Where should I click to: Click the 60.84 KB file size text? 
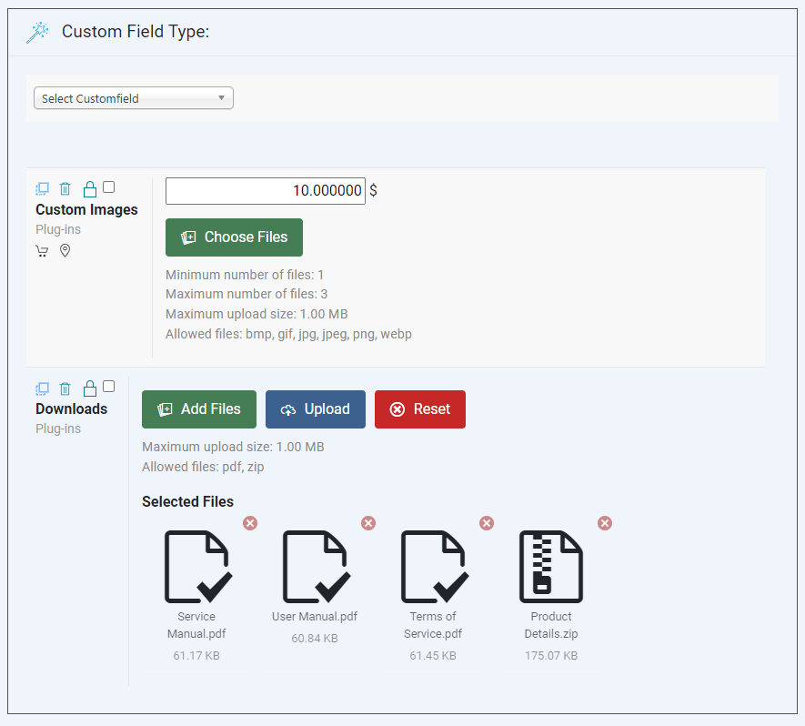[315, 638]
